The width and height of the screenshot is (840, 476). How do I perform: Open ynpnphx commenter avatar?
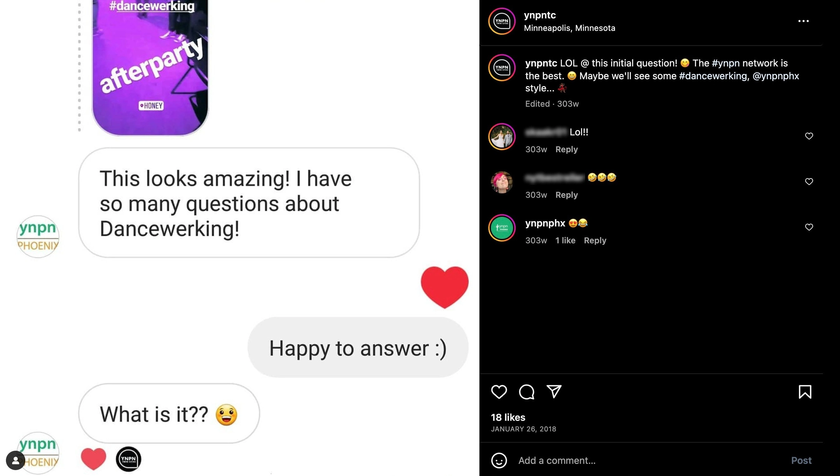pyautogui.click(x=502, y=228)
